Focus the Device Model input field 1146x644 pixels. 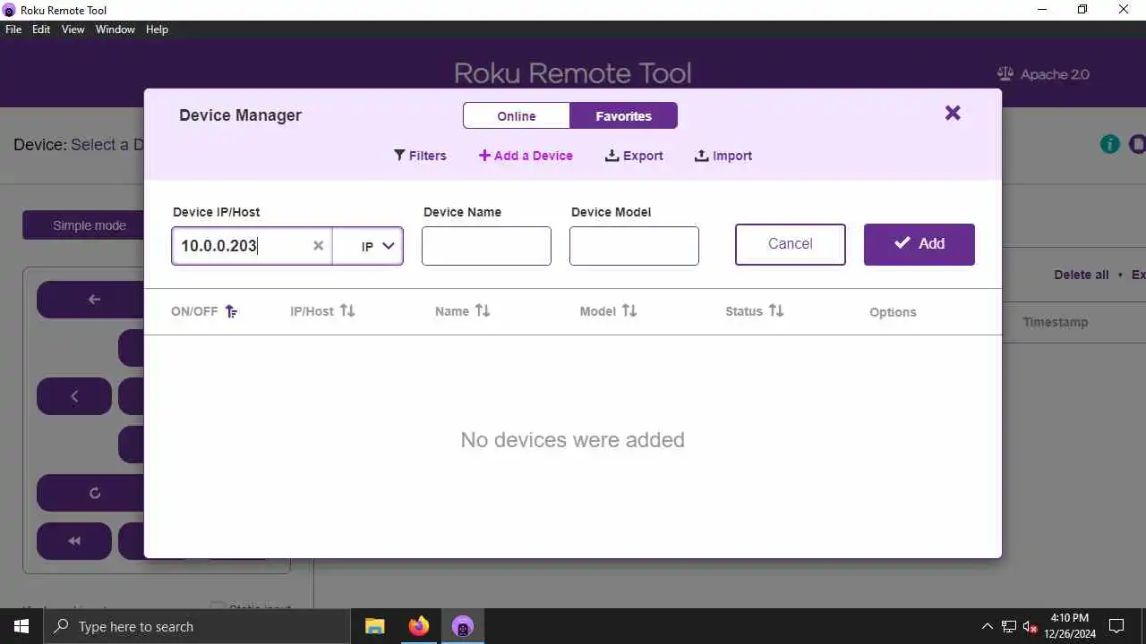634,246
